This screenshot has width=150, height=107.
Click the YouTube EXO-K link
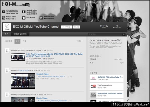pyautogui.click(x=11, y=19)
